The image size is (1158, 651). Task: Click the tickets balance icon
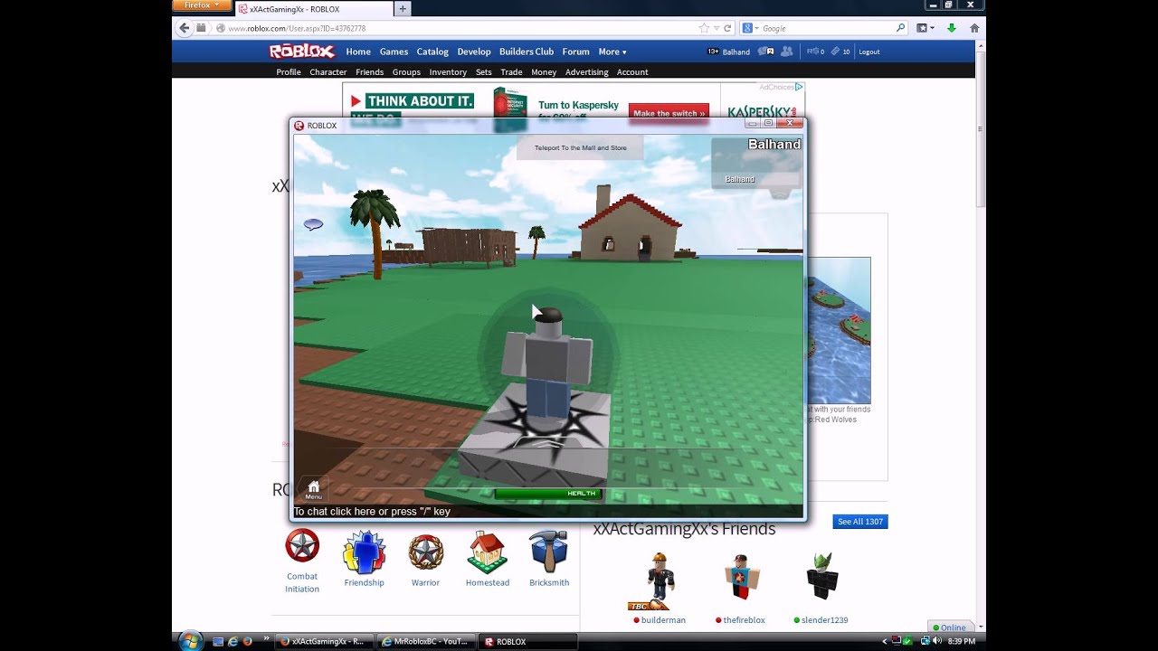pyautogui.click(x=835, y=52)
